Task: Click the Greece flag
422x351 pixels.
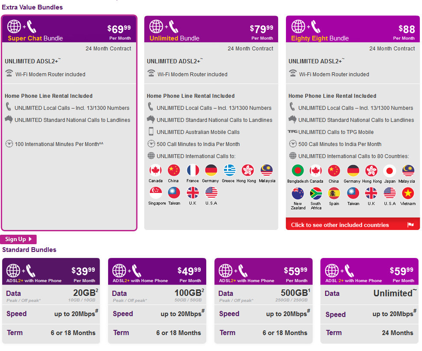Action: (x=229, y=171)
